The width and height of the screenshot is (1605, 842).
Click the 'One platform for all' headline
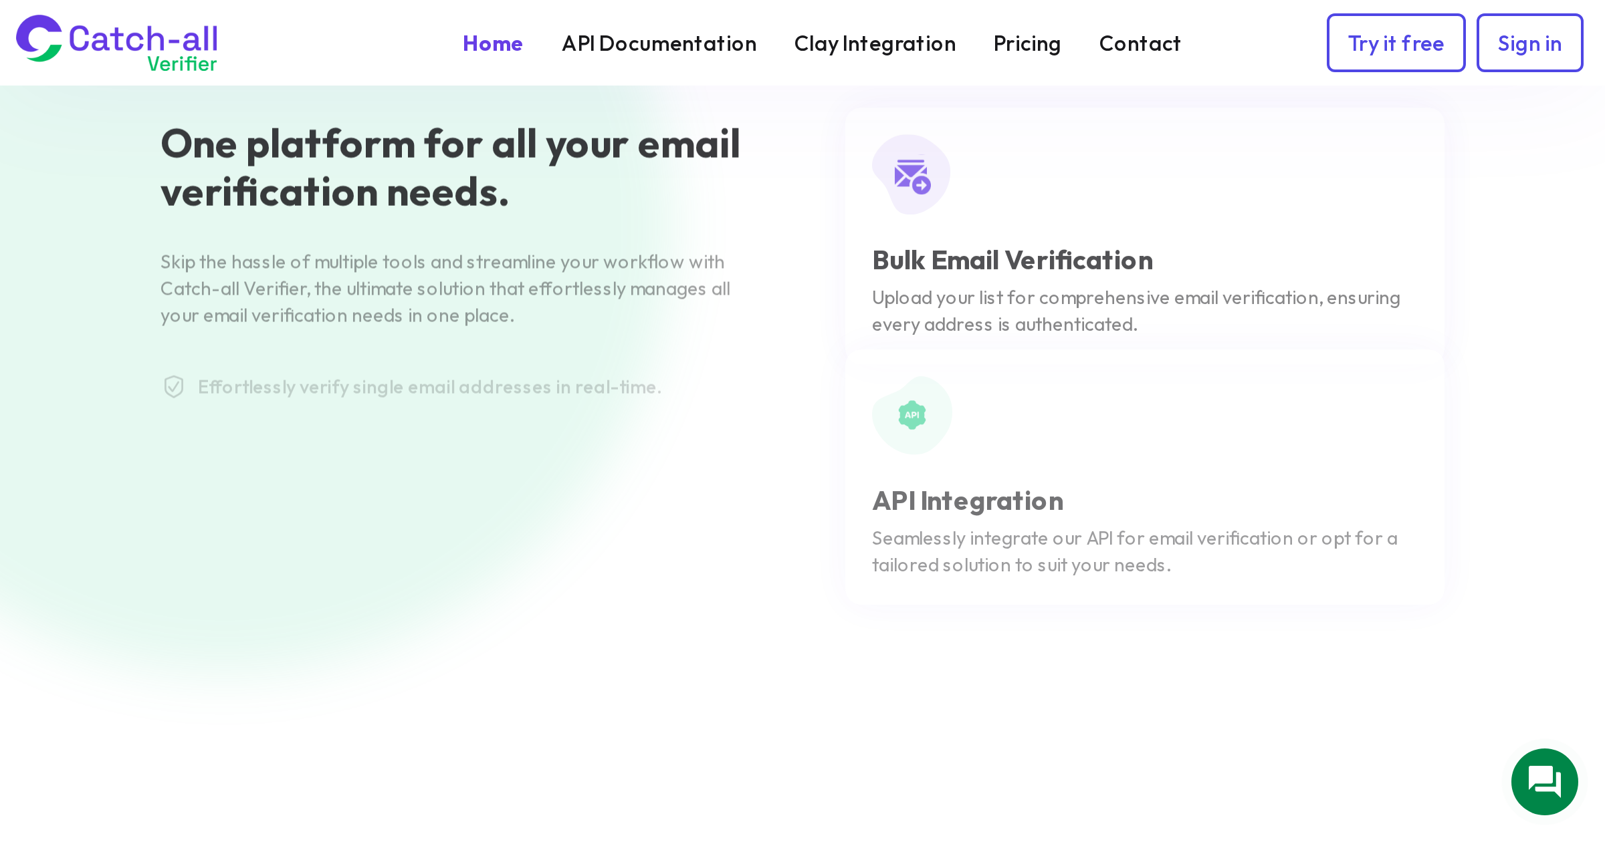click(450, 168)
